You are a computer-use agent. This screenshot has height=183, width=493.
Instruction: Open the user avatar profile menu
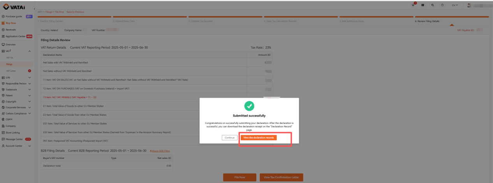tap(469, 5)
